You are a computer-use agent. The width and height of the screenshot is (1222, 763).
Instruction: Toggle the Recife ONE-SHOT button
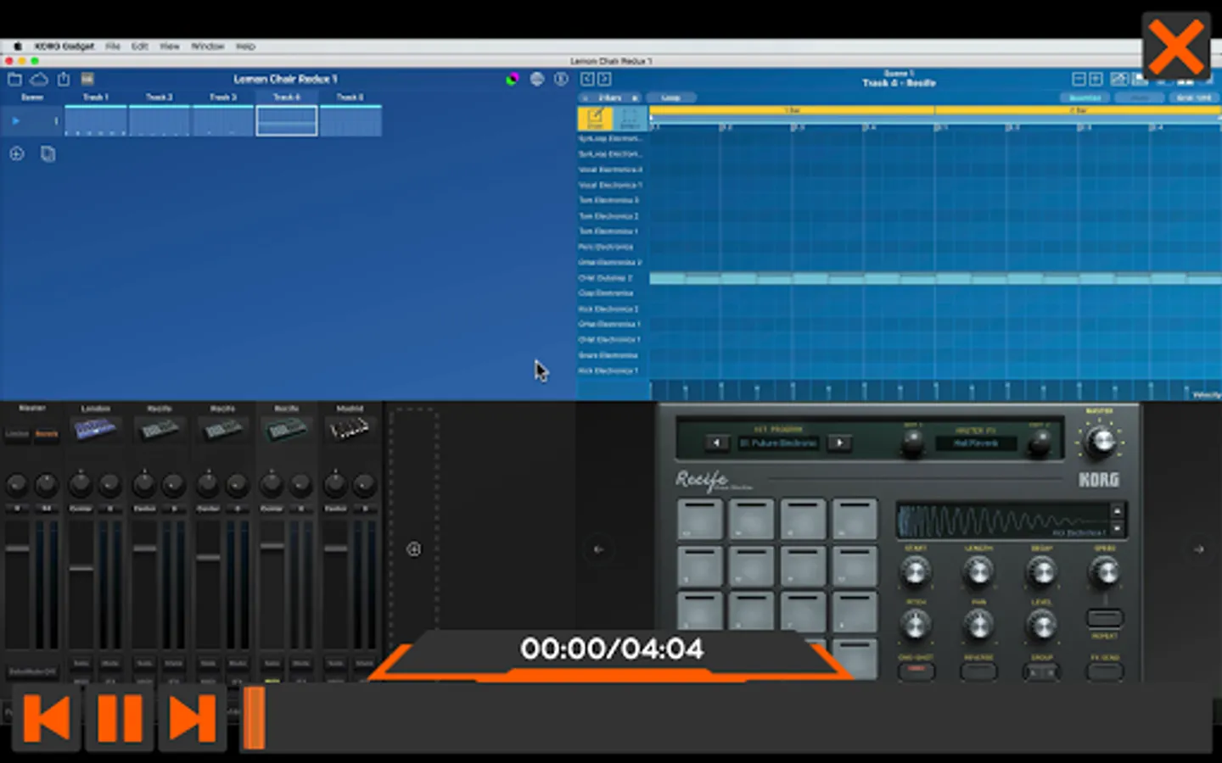[x=916, y=671]
